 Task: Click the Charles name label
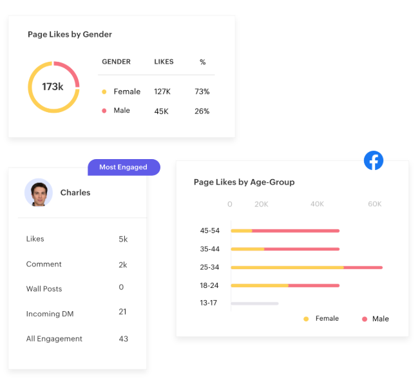click(x=75, y=193)
